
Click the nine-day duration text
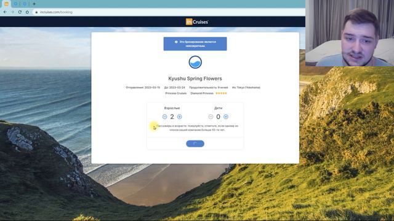[208, 87]
